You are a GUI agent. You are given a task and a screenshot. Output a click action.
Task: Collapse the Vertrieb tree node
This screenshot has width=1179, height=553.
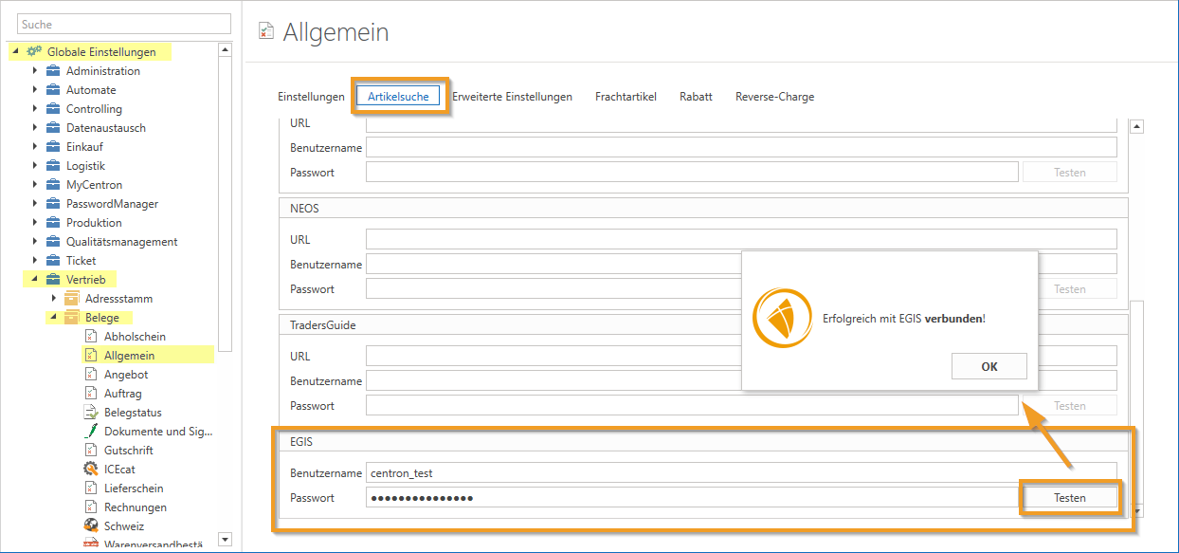pyautogui.click(x=35, y=280)
